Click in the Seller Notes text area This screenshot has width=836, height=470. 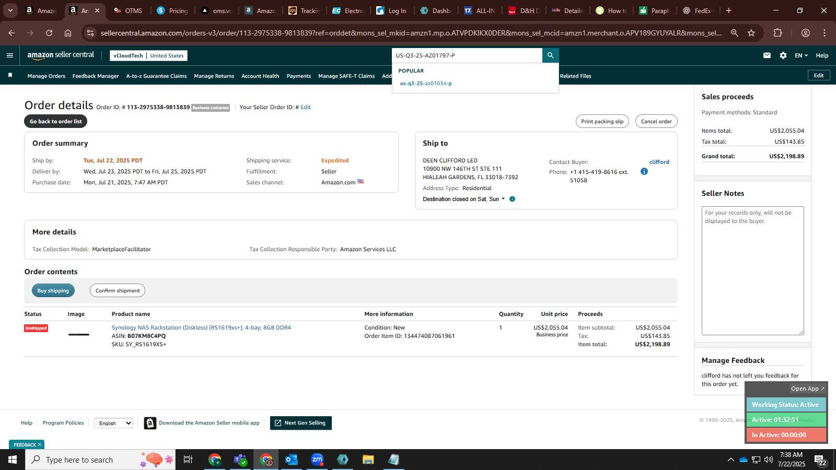[x=753, y=271]
